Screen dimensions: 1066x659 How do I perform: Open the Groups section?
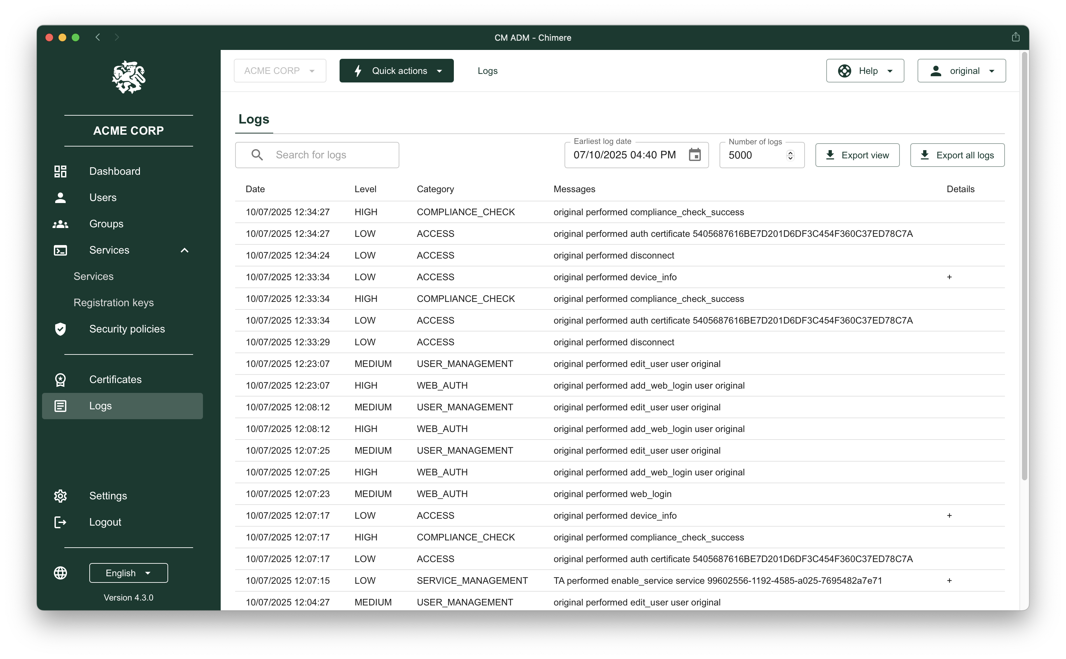coord(106,224)
